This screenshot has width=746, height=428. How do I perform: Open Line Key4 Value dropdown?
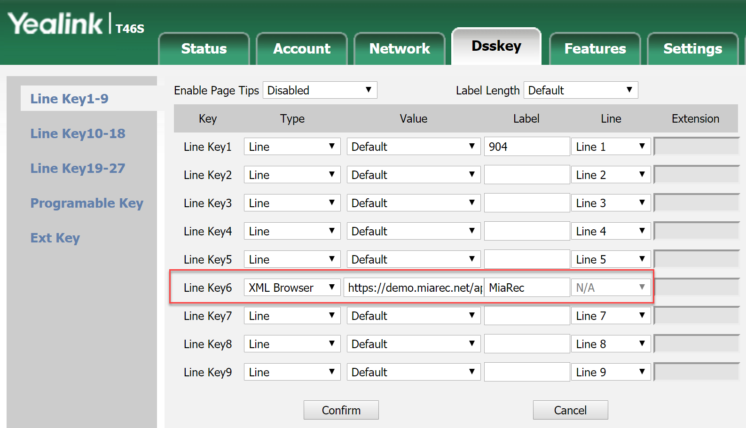[414, 231]
